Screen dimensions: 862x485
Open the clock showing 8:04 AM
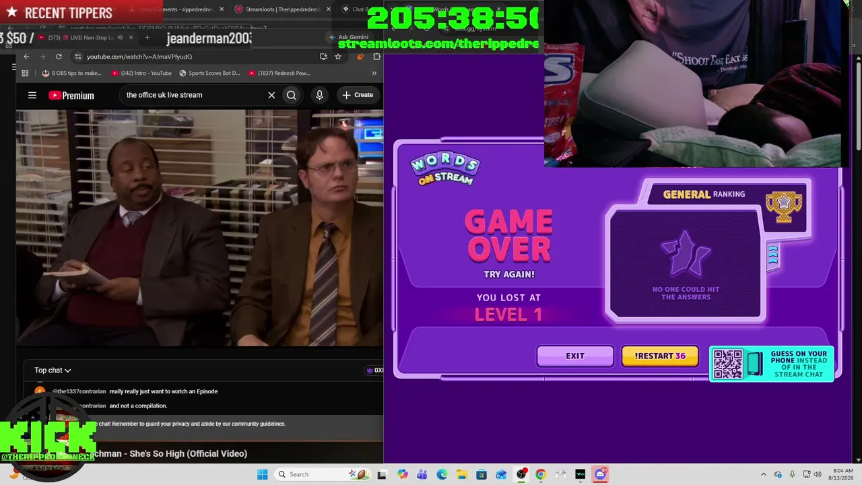coord(842,474)
